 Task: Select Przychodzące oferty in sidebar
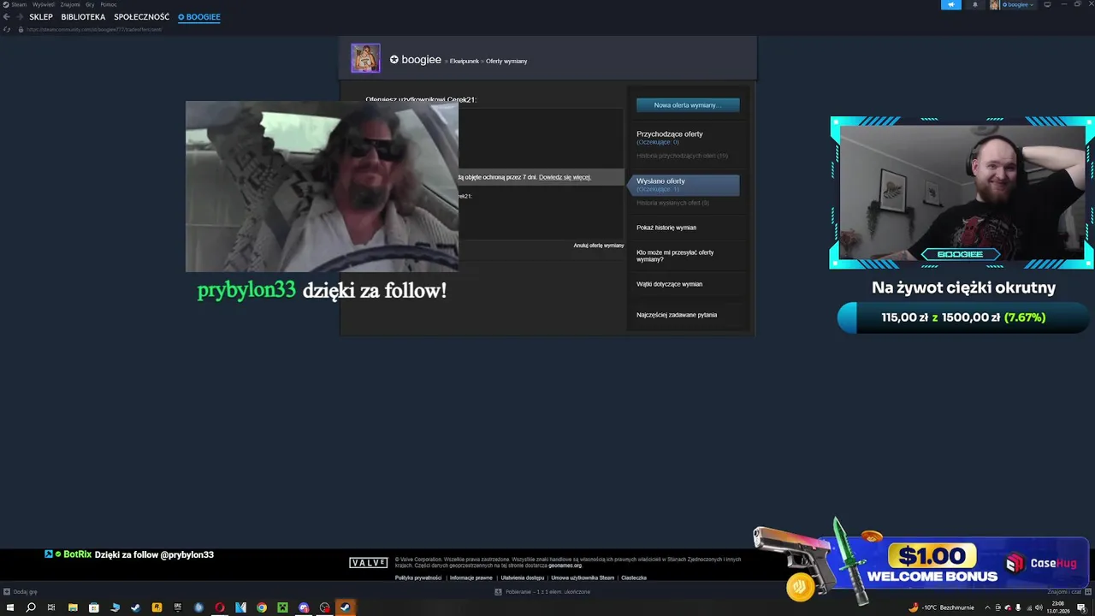click(x=670, y=134)
